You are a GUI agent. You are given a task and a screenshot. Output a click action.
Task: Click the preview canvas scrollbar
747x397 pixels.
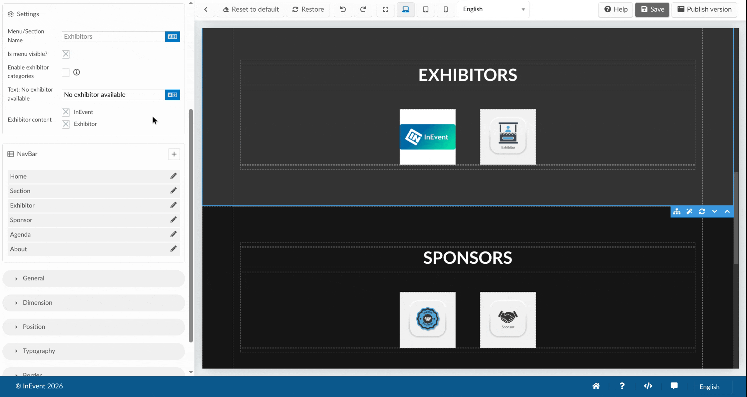pos(736,218)
